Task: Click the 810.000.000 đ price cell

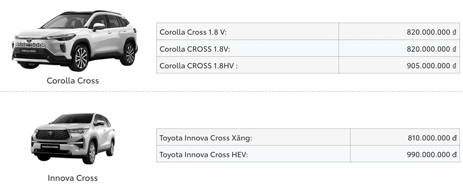Action: point(431,138)
